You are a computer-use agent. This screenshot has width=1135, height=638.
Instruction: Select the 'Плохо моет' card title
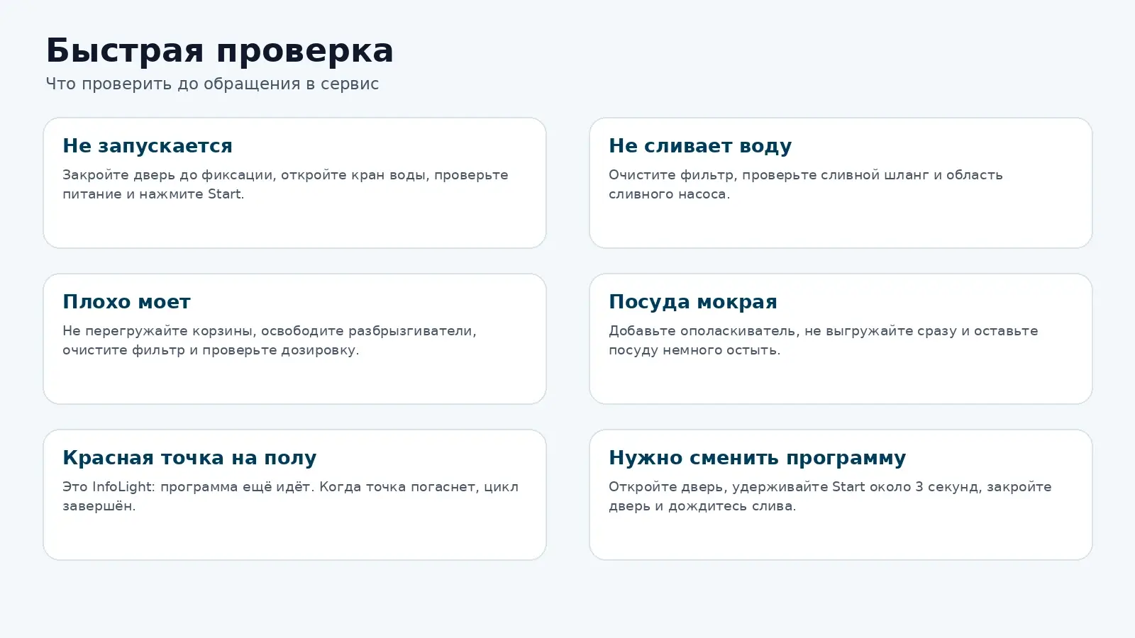point(126,302)
